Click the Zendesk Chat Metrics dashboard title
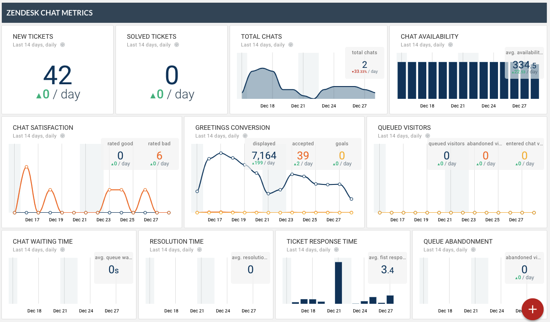The image size is (550, 322). (x=49, y=13)
